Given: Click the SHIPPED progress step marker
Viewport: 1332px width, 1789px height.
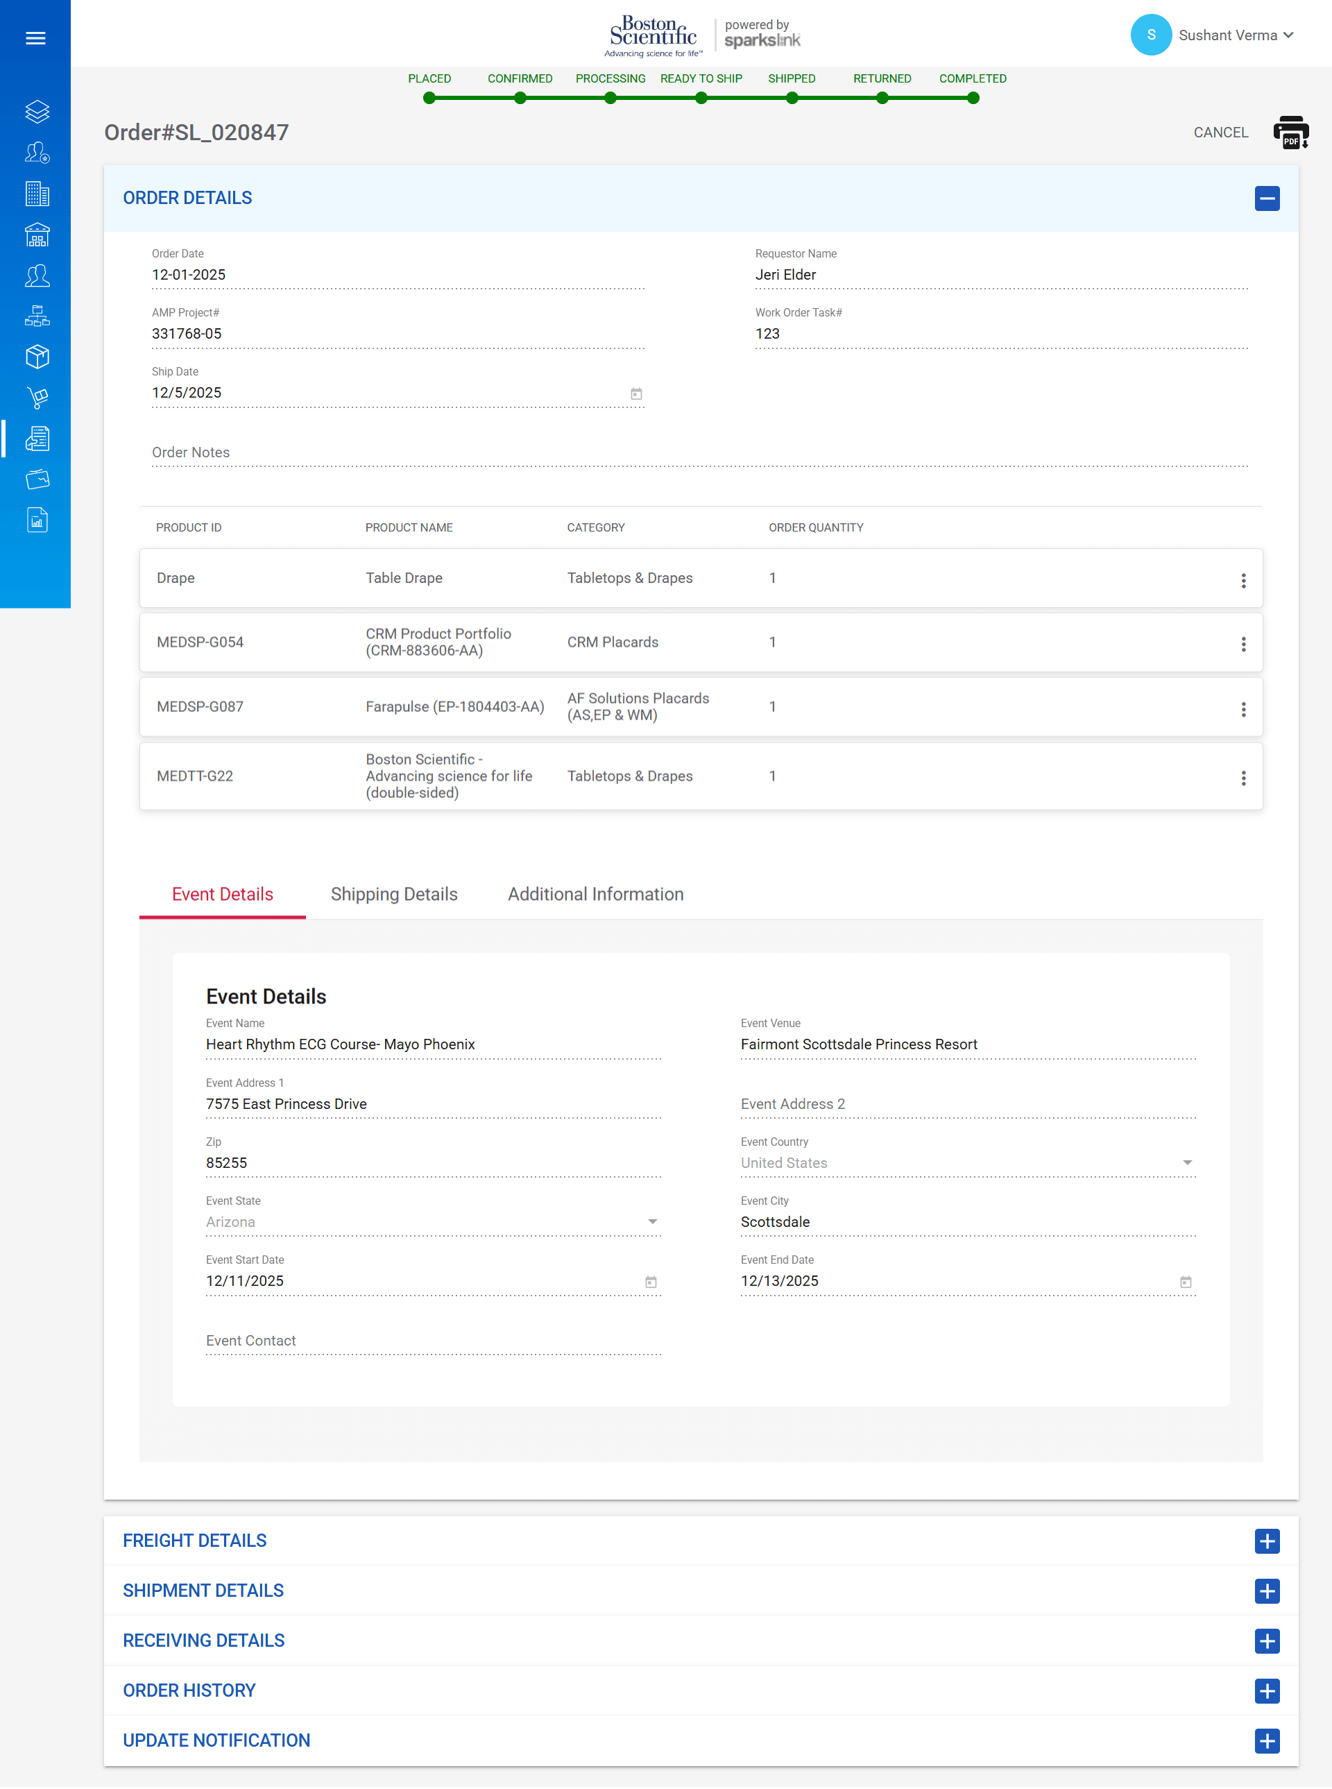Looking at the screenshot, I should (x=792, y=99).
